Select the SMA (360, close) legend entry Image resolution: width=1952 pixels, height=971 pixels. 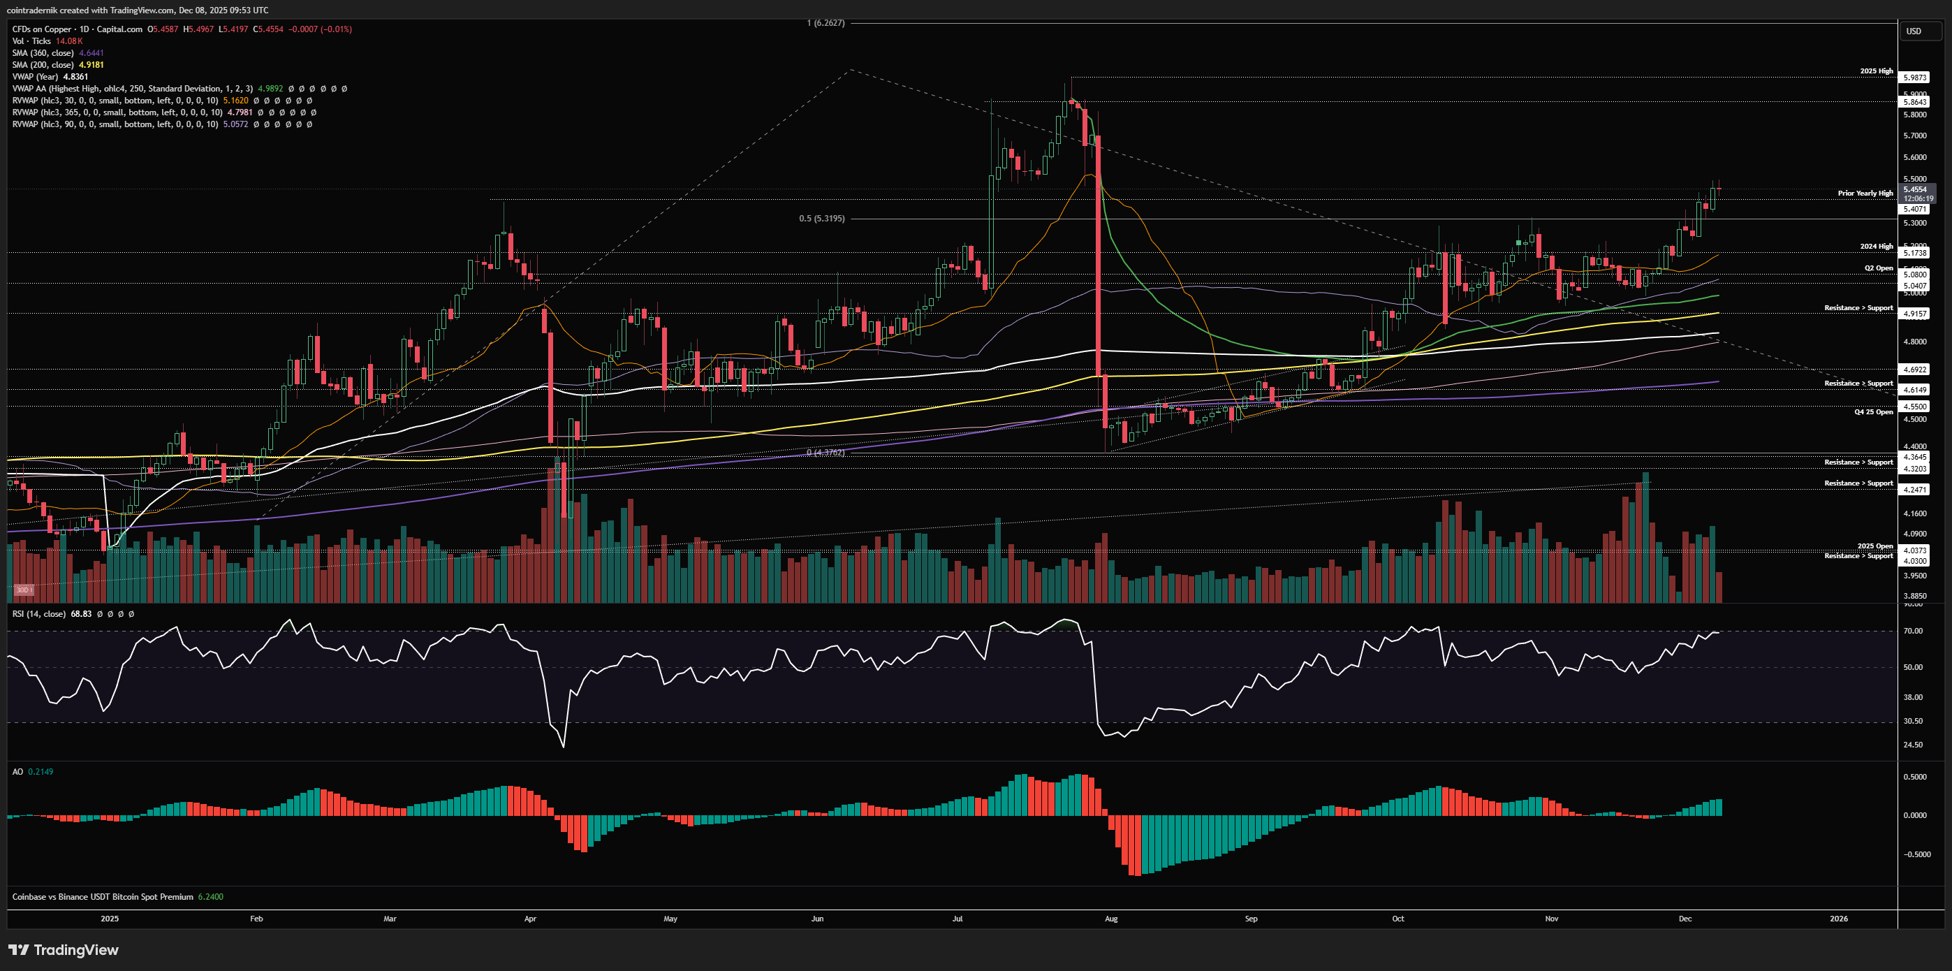pos(43,53)
